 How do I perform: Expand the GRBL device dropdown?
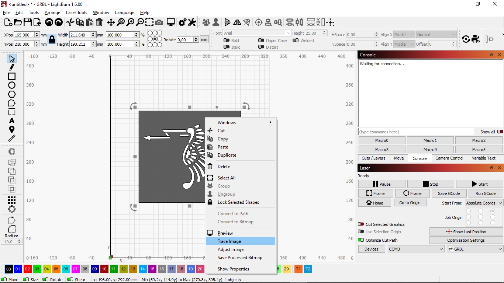point(475,249)
